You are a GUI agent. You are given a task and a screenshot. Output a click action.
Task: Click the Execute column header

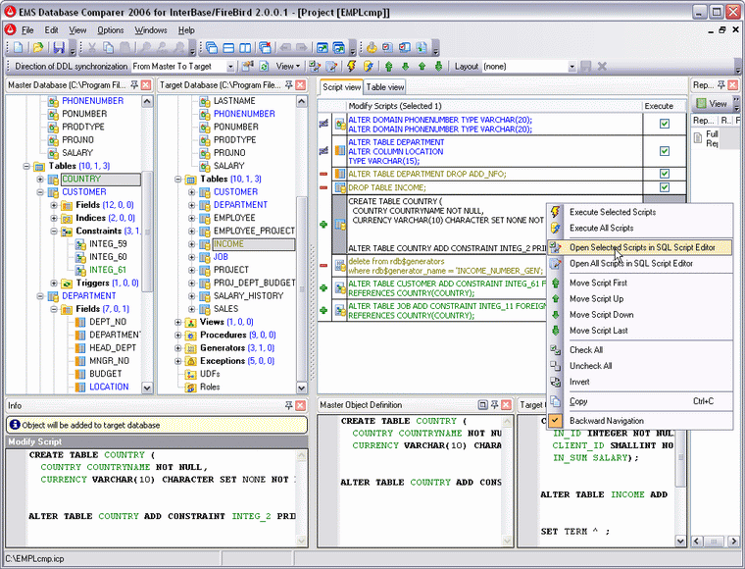coord(665,106)
